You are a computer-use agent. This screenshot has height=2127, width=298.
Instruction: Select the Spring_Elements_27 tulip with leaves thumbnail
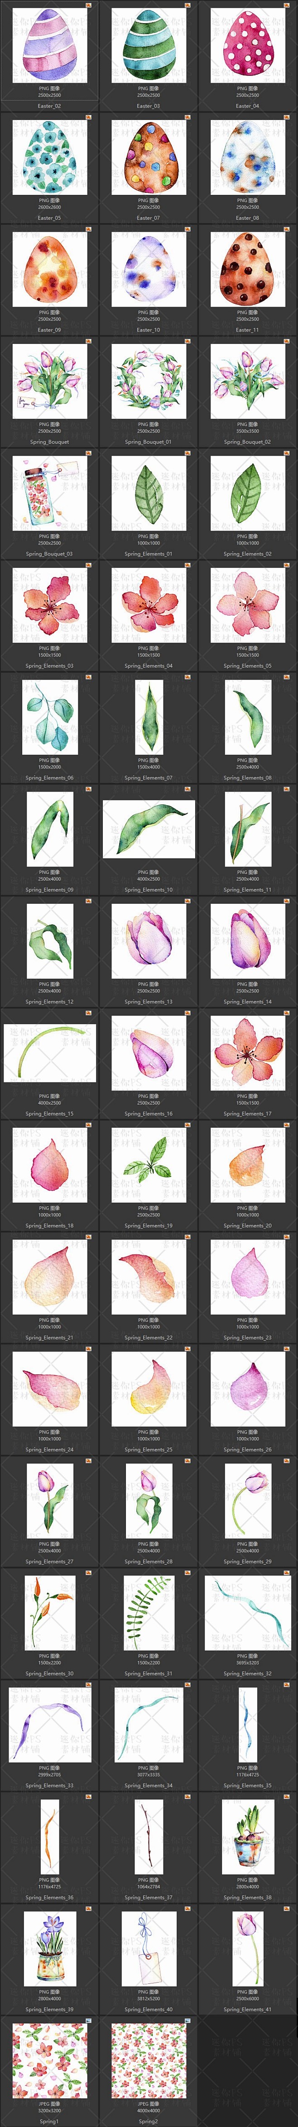(x=49, y=1501)
